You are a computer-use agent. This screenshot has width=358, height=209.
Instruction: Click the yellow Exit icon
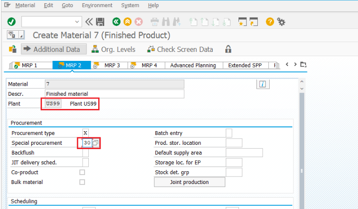click(x=127, y=22)
